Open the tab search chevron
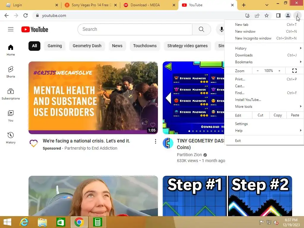304x228 pixels. click(x=267, y=5)
